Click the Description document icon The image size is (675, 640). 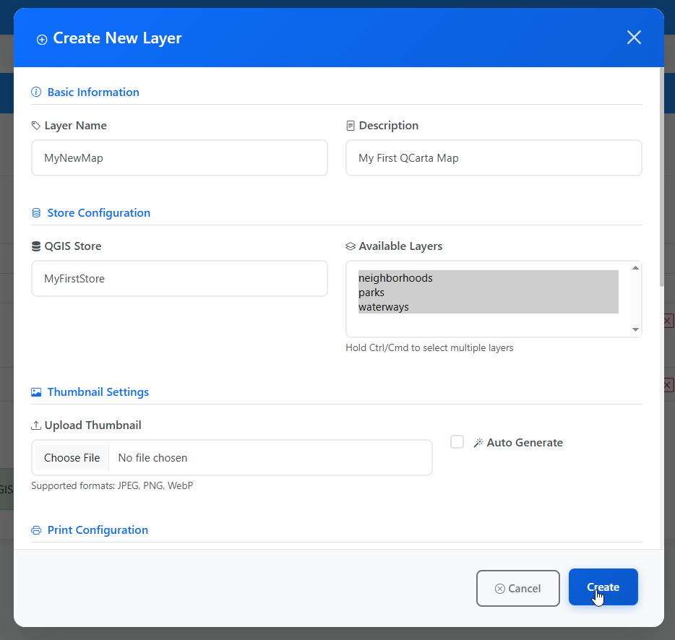[351, 126]
